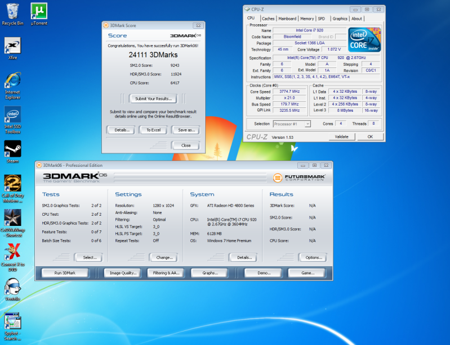Click the 3DMark Score window title icon
The width and height of the screenshot is (450, 345).
[106, 25]
